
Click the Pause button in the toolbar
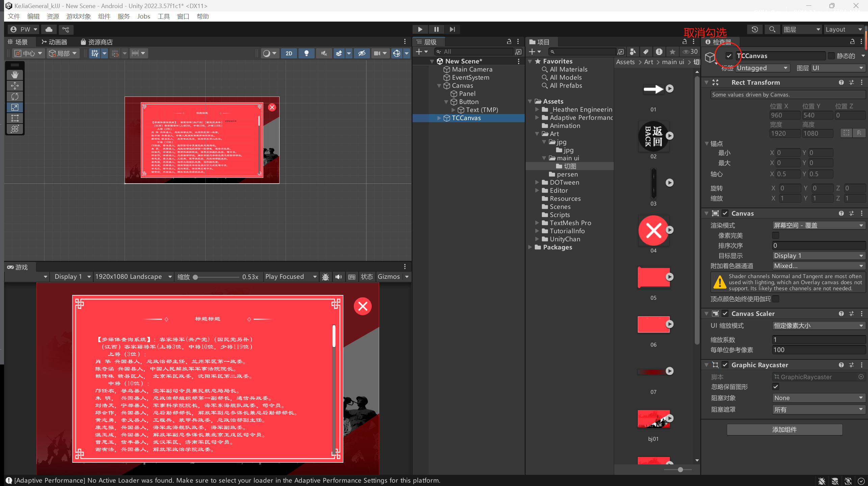tap(436, 29)
